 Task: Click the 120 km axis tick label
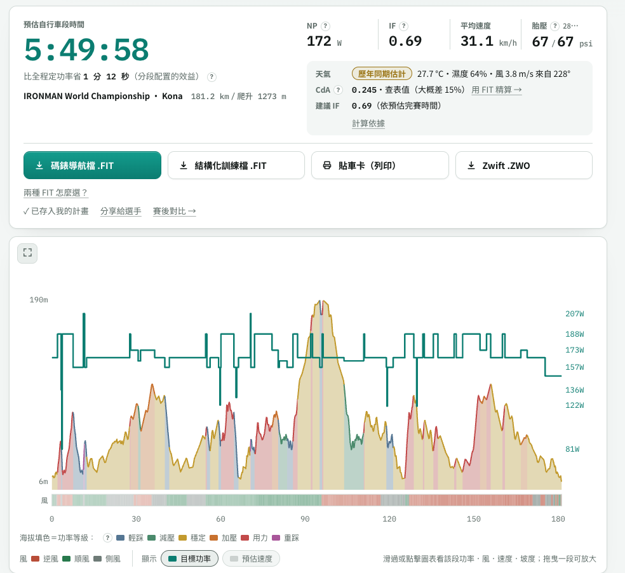389,519
